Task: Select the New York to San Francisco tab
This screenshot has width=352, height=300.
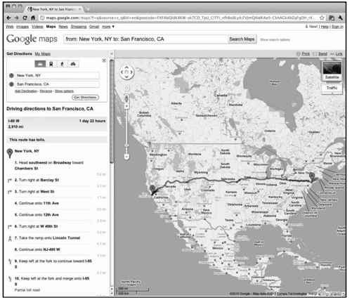Action: click(x=54, y=9)
